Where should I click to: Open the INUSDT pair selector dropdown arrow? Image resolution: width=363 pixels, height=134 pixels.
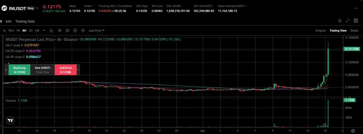click(37, 8)
